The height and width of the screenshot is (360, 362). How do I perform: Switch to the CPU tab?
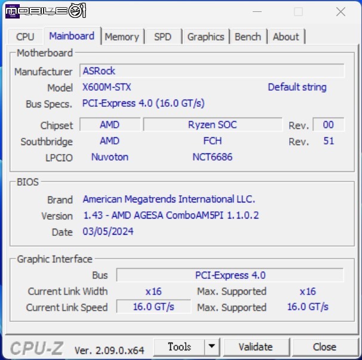25,36
